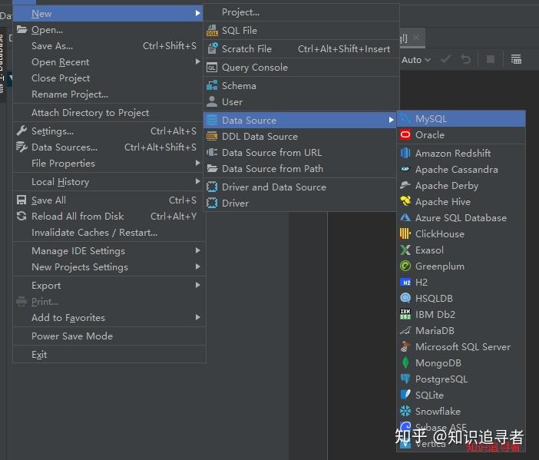Choose Open... from the File menu
Viewport: 539px width, 460px height.
[109, 30]
